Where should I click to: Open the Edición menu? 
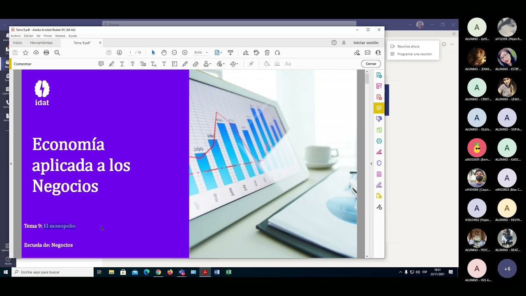click(x=28, y=36)
